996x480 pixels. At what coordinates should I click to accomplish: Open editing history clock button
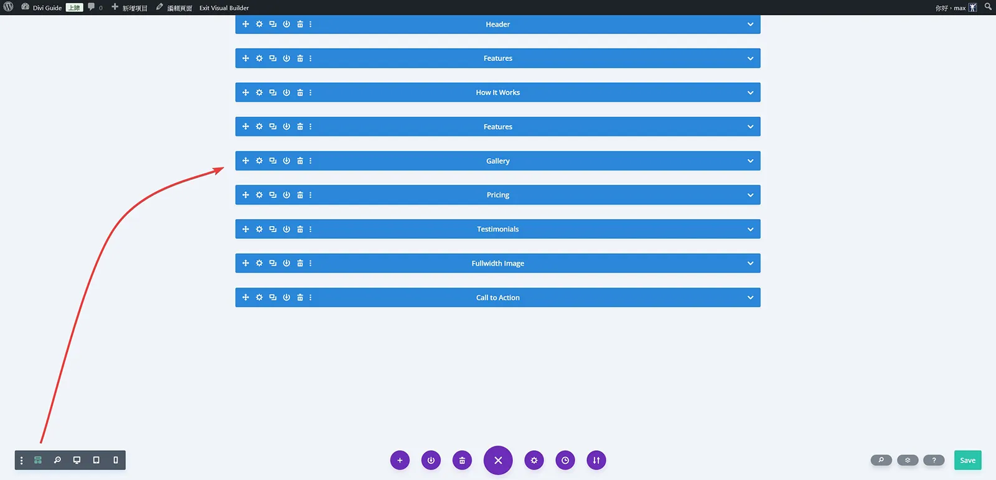[x=565, y=461]
